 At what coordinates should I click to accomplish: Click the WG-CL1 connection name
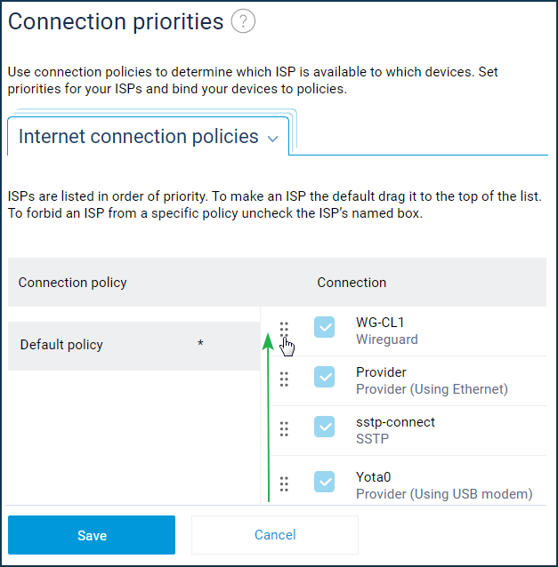coord(380,323)
